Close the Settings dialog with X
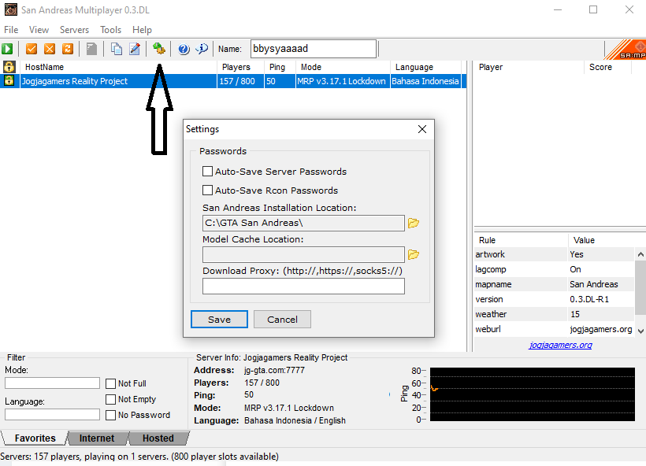Image resolution: width=646 pixels, height=466 pixels. (x=422, y=129)
